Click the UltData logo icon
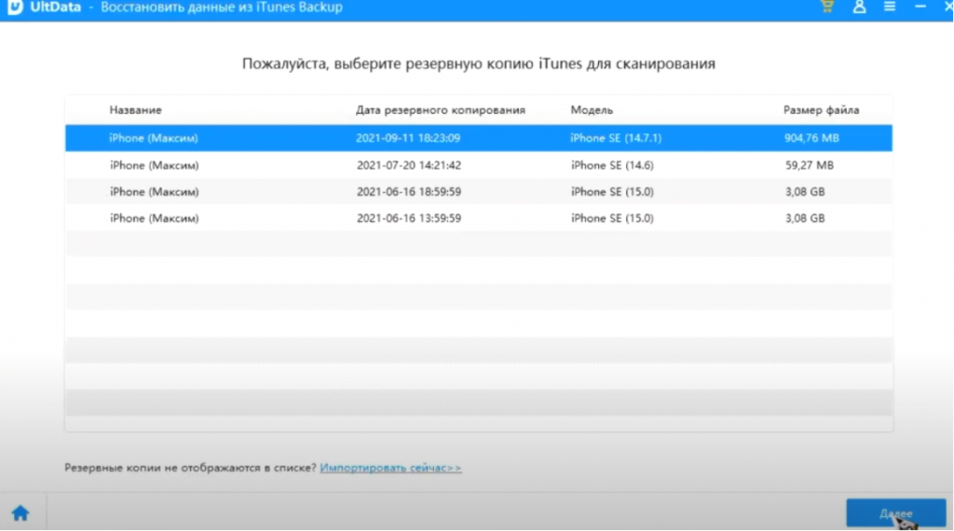This screenshot has height=531, width=954. [15, 7]
